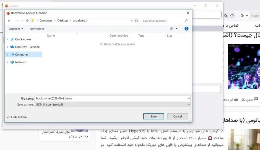Click the Firefox icon in dialog title

click(x=8, y=13)
